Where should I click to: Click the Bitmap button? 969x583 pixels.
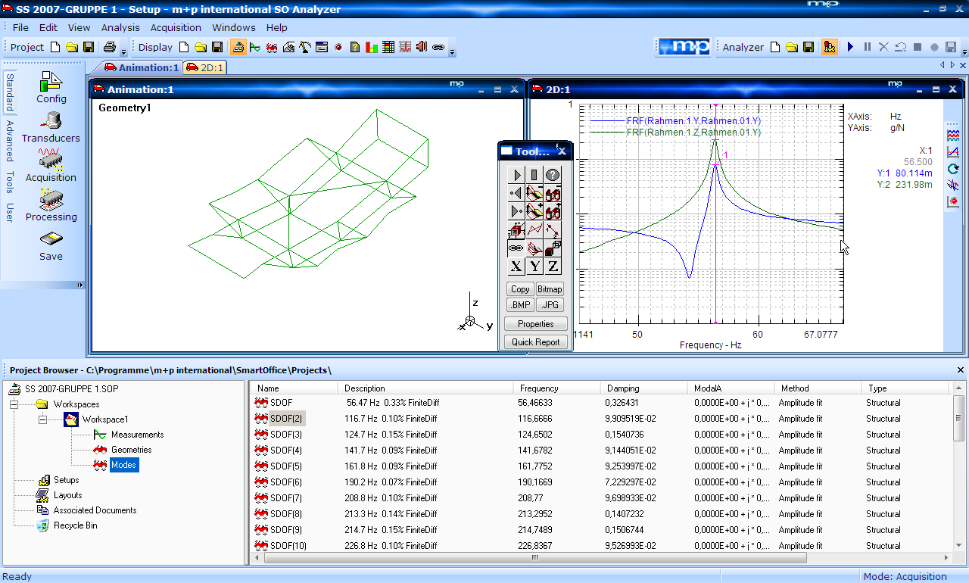tap(550, 289)
